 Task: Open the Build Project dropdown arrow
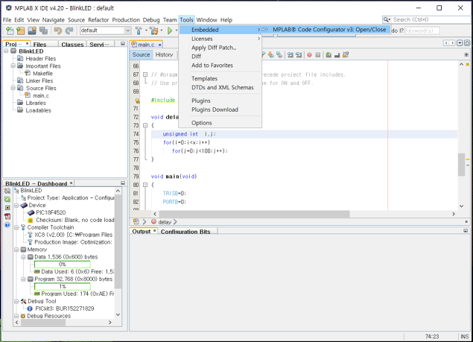146,31
